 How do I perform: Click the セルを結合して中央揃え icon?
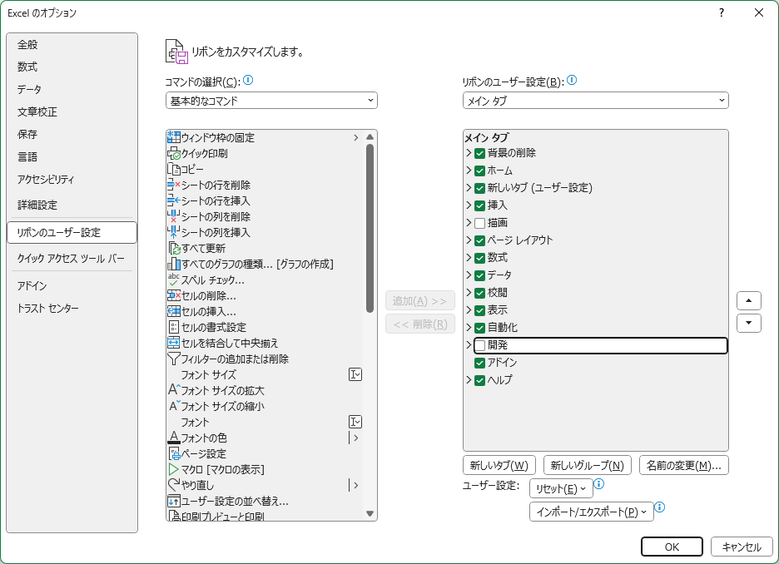click(x=173, y=343)
